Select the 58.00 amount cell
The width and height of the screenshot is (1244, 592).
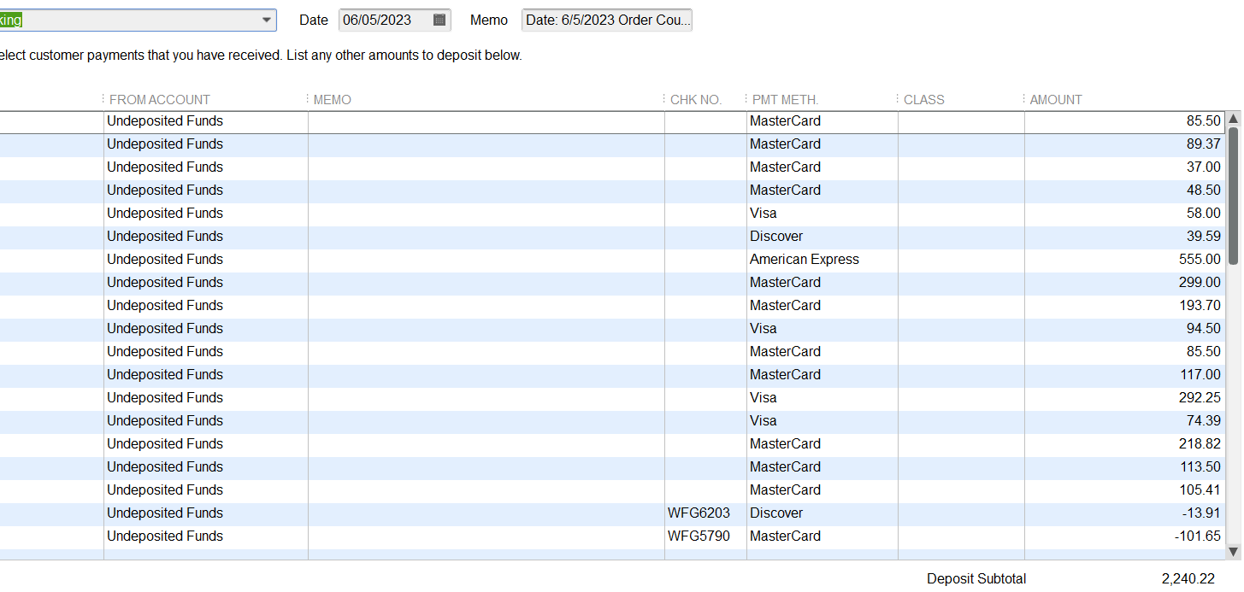[x=1124, y=214]
